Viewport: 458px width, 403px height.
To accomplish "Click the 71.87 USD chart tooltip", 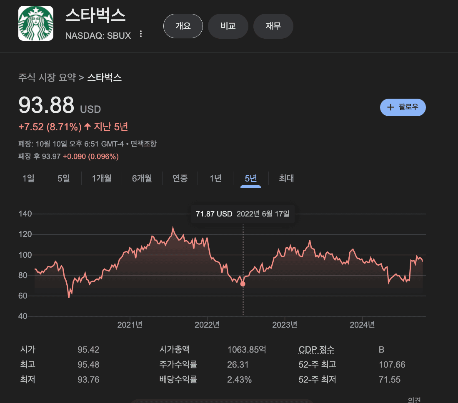I will (243, 214).
